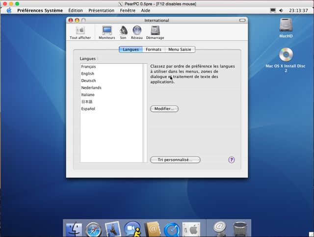Select English in the languages list
Image resolution: width=314 pixels, height=237 pixels.
click(x=111, y=74)
